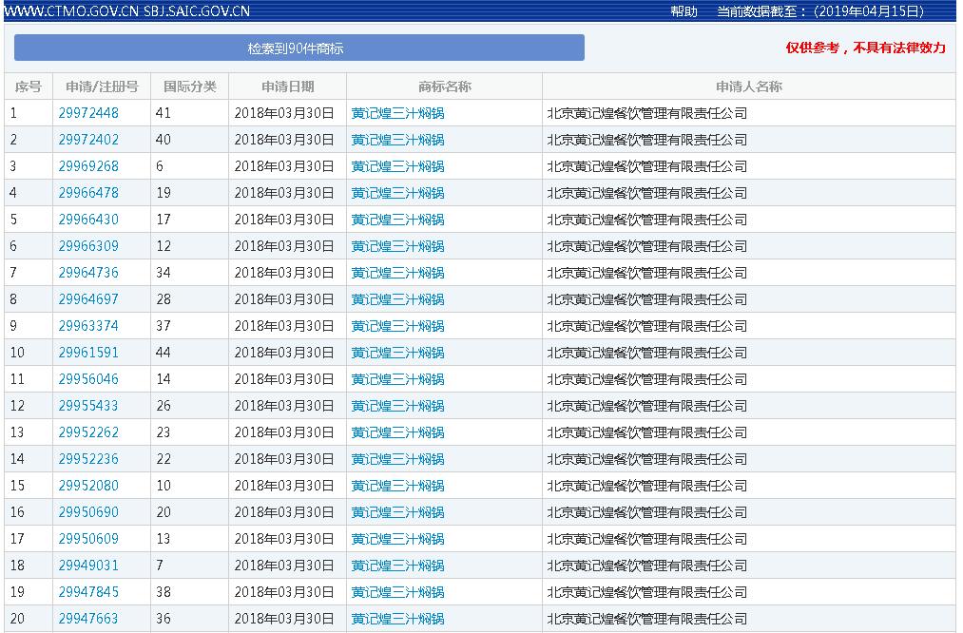
Task: Click the 国际分类 column header
Action: pos(190,86)
